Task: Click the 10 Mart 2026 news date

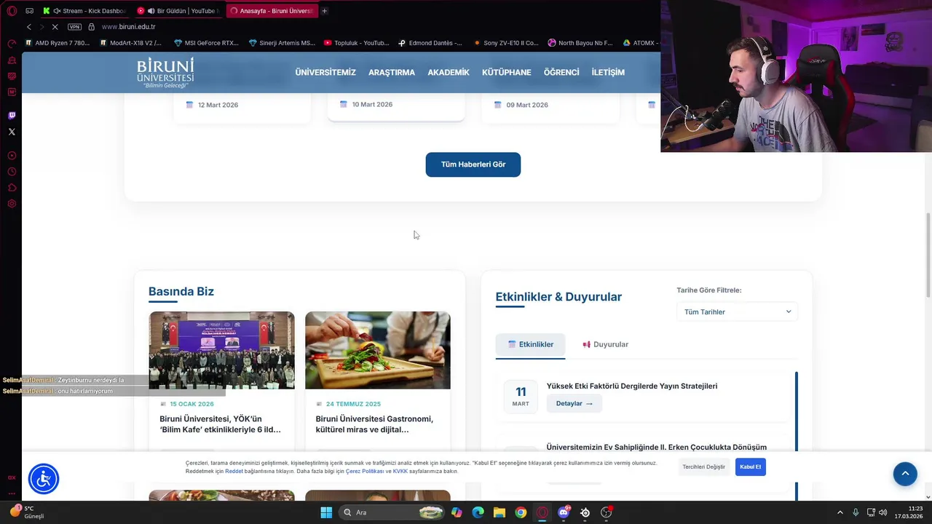Action: click(x=372, y=104)
